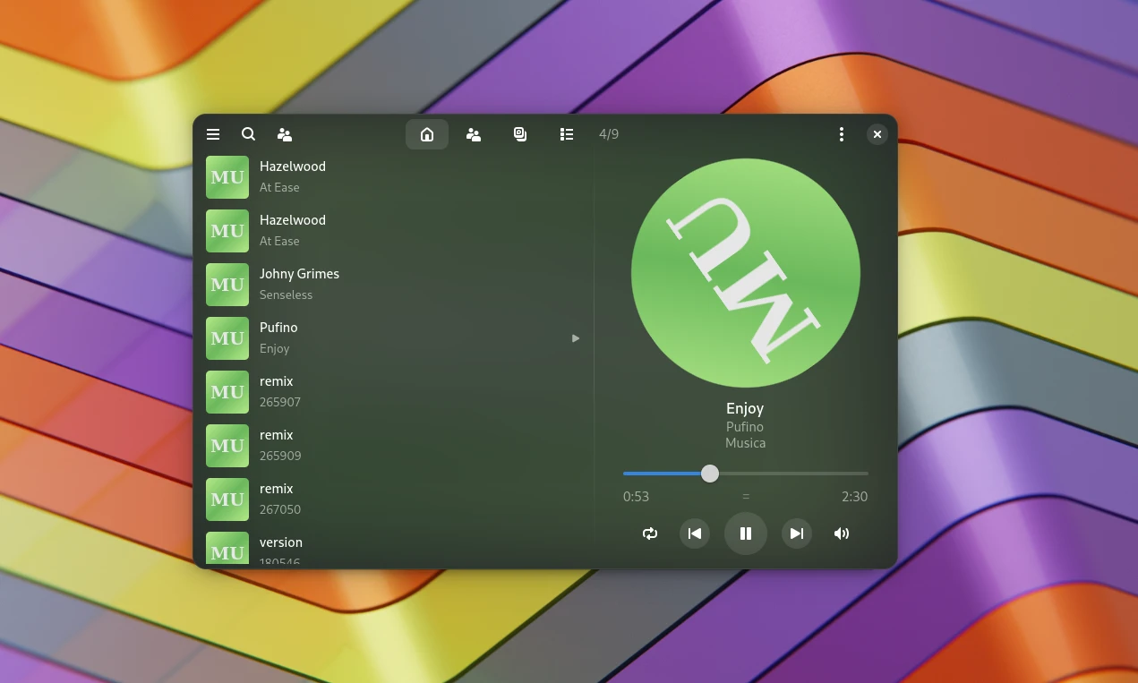Click the large rotating album cover

point(745,273)
